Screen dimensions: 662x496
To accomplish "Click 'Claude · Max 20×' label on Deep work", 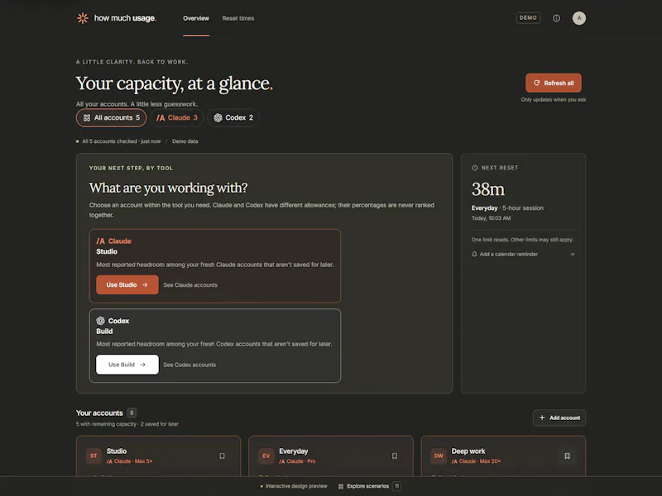I will pyautogui.click(x=476, y=461).
